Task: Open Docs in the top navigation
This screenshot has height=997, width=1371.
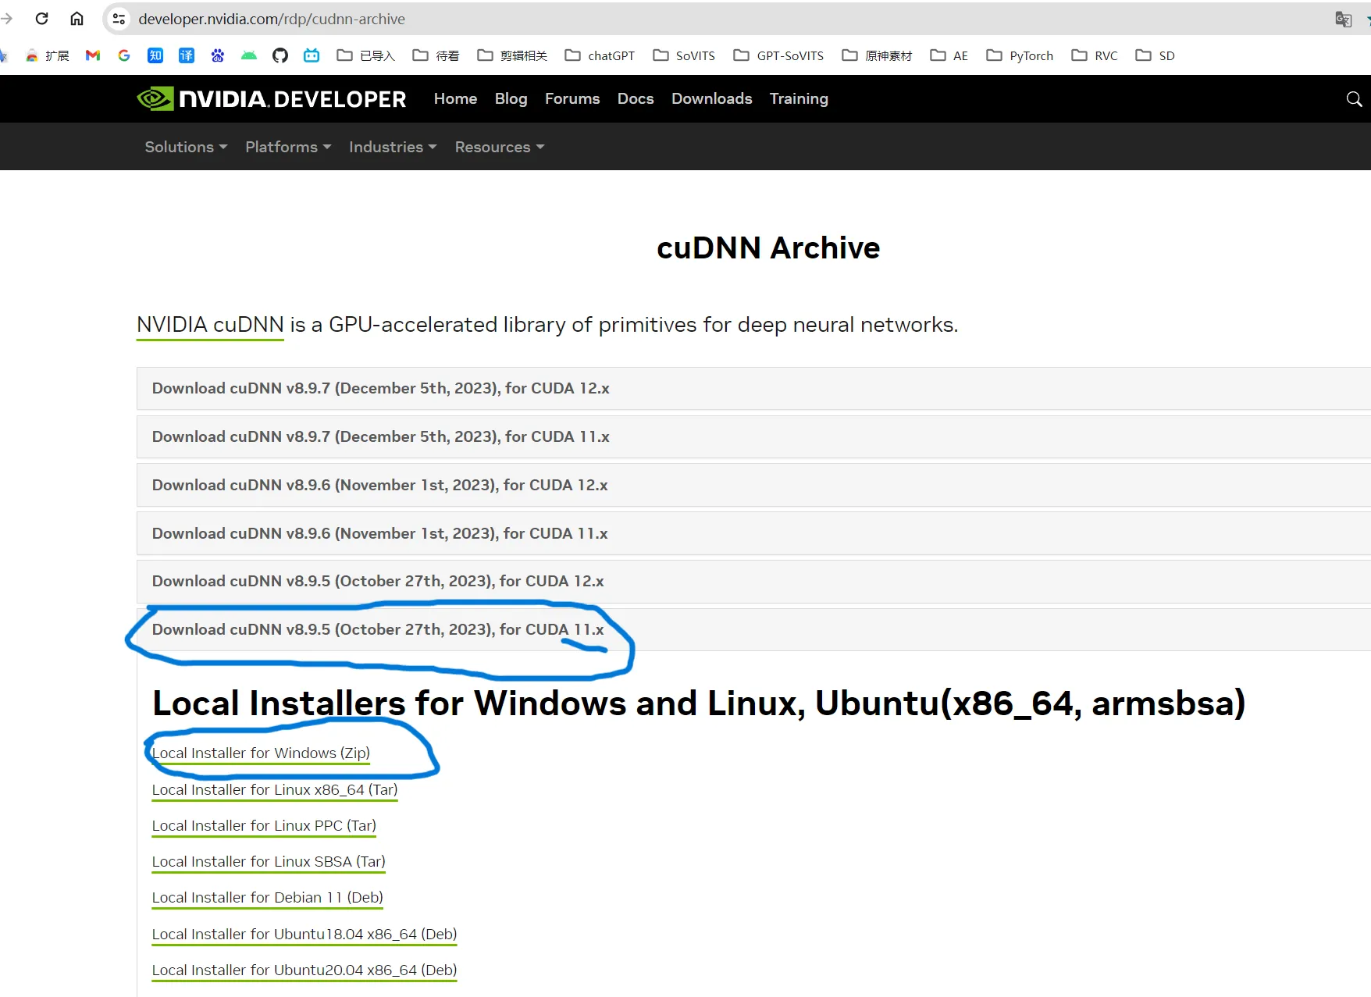Action: click(x=636, y=99)
